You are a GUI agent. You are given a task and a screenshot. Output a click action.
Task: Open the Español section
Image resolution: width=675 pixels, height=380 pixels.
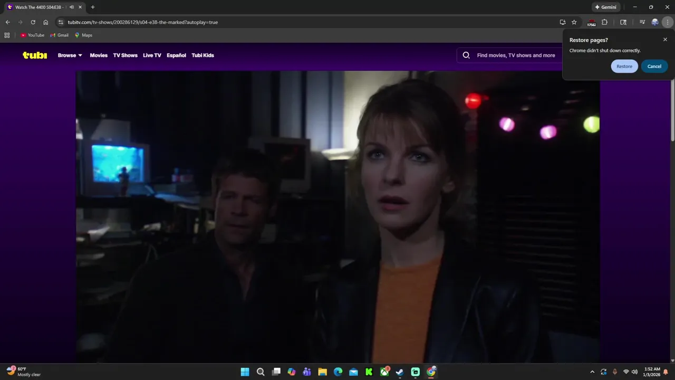click(x=176, y=55)
